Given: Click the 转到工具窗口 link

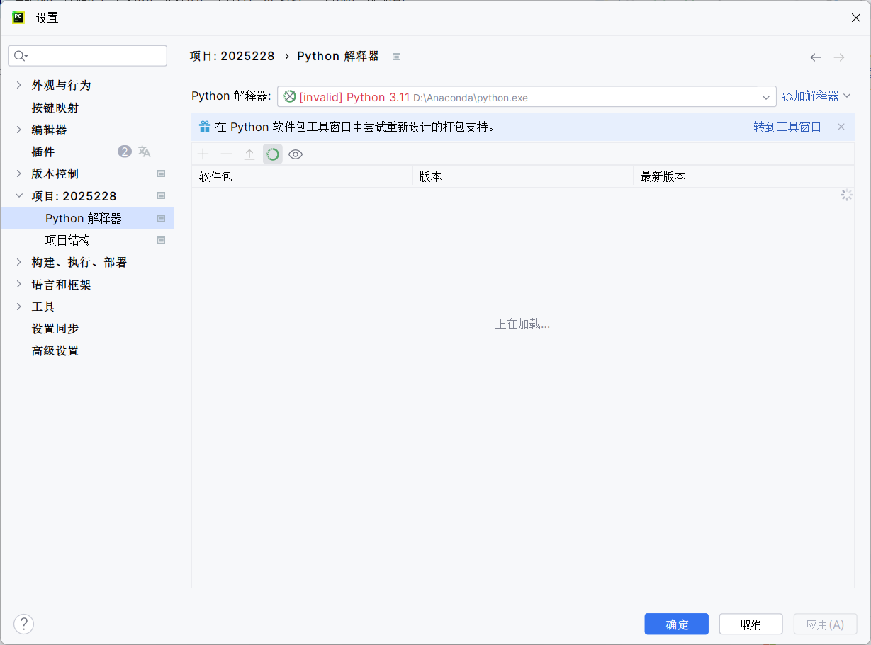Looking at the screenshot, I should pos(787,127).
